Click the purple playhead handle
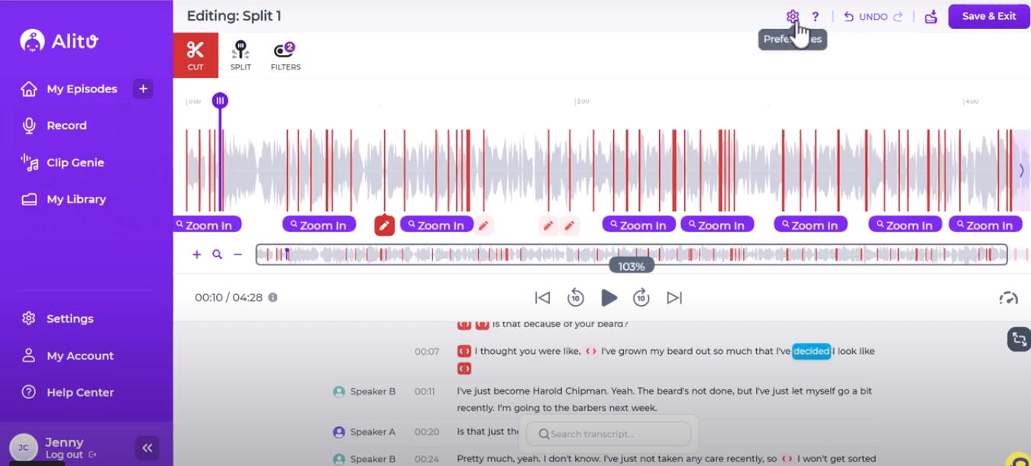 tap(220, 101)
